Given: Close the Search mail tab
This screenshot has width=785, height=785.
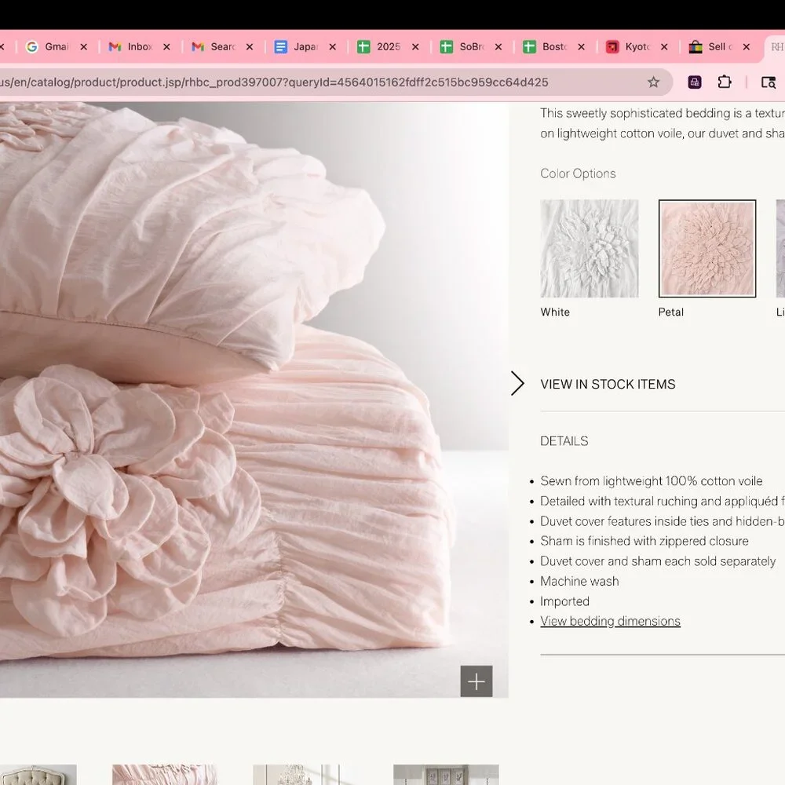Looking at the screenshot, I should 250,46.
